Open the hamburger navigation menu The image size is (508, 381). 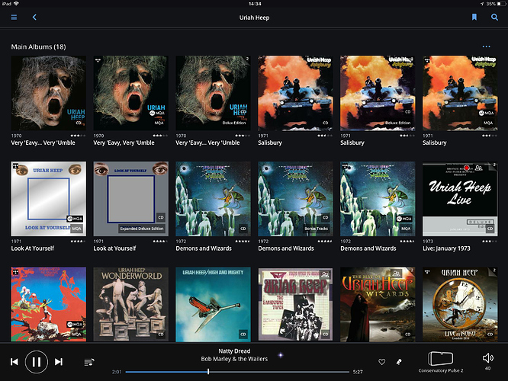coord(14,18)
